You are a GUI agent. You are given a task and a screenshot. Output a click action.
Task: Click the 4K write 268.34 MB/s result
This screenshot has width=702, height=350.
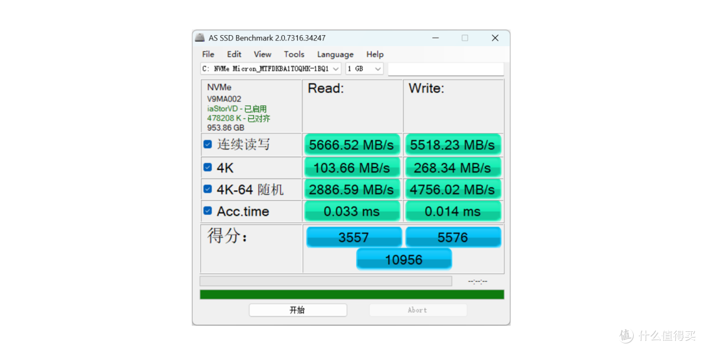point(452,168)
